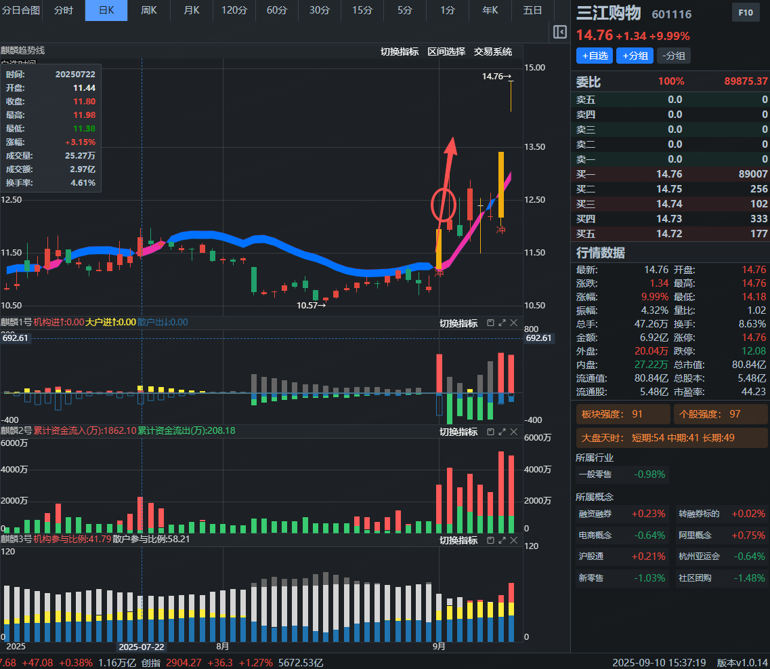770x669 pixels.
Task: Open the 区间选择 option
Action: pos(446,52)
